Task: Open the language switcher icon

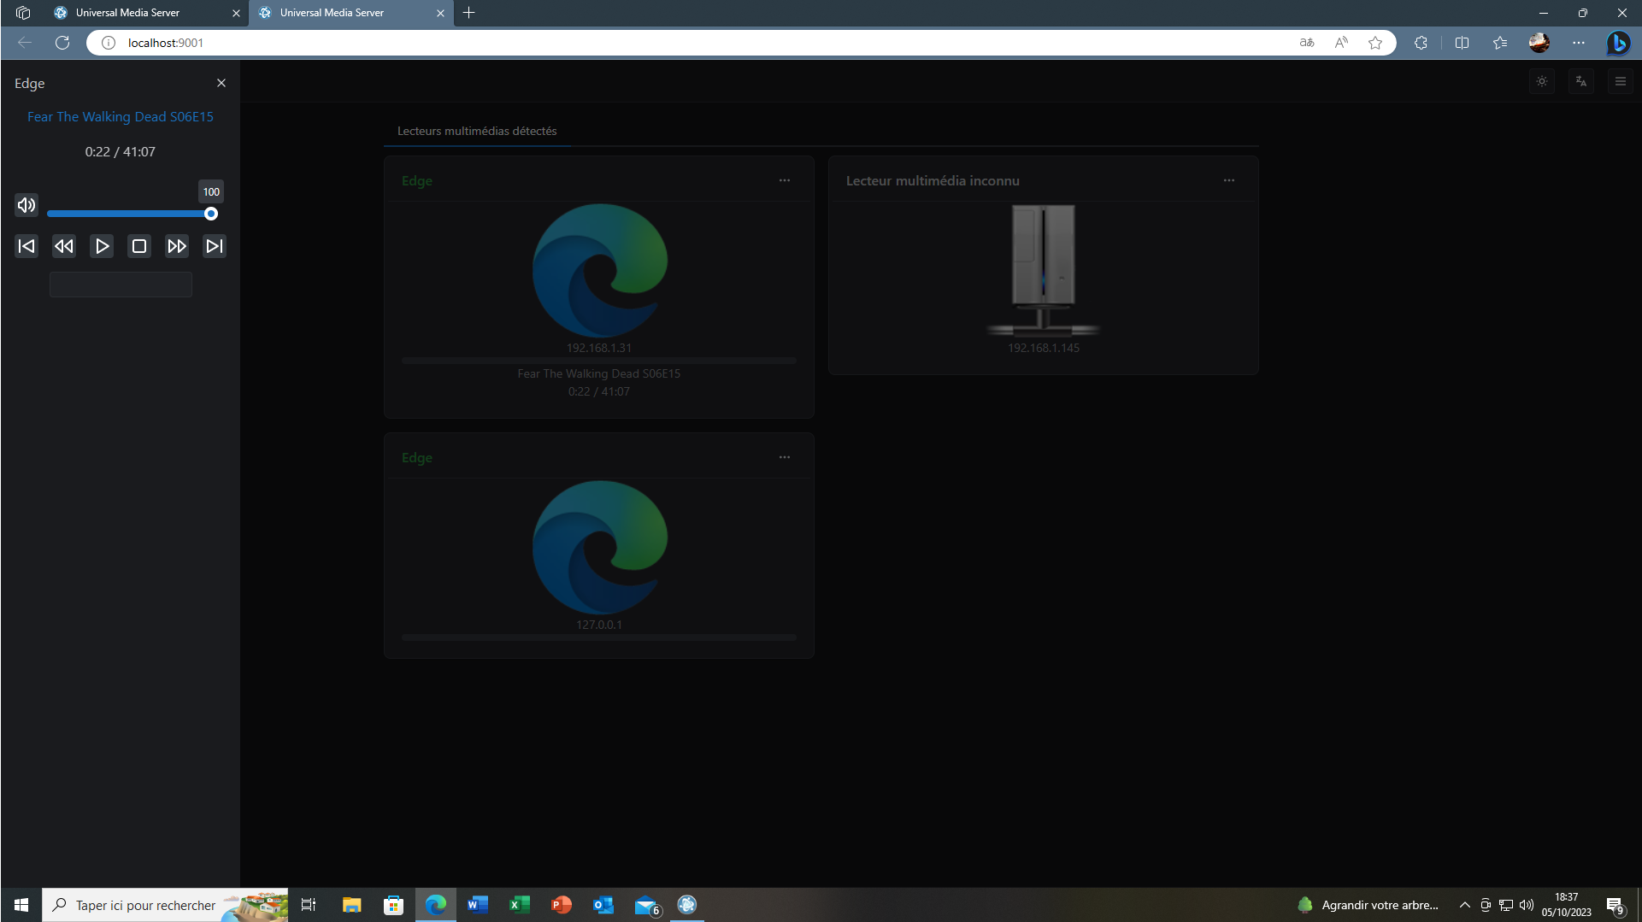Action: pyautogui.click(x=1580, y=81)
